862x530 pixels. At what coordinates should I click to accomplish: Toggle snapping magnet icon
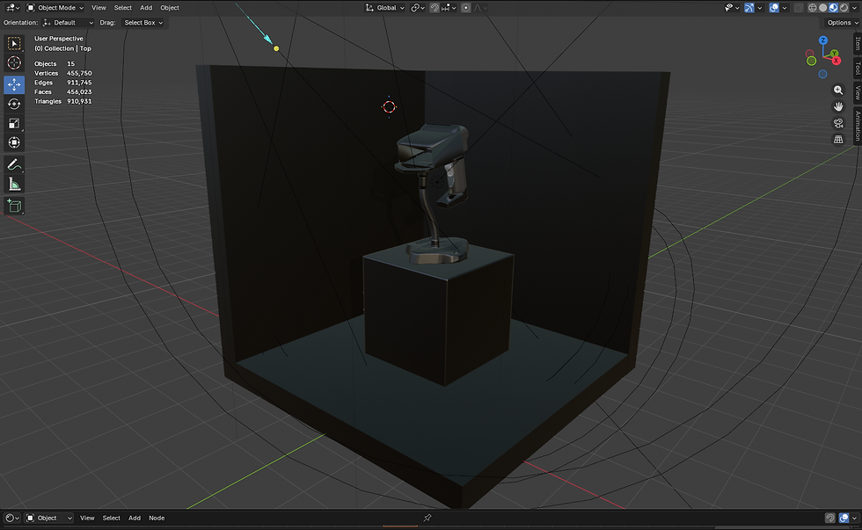click(435, 8)
